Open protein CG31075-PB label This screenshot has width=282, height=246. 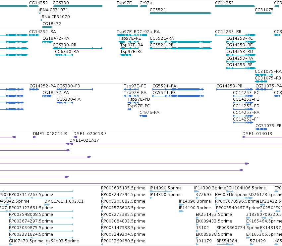pyautogui.click(x=268, y=126)
